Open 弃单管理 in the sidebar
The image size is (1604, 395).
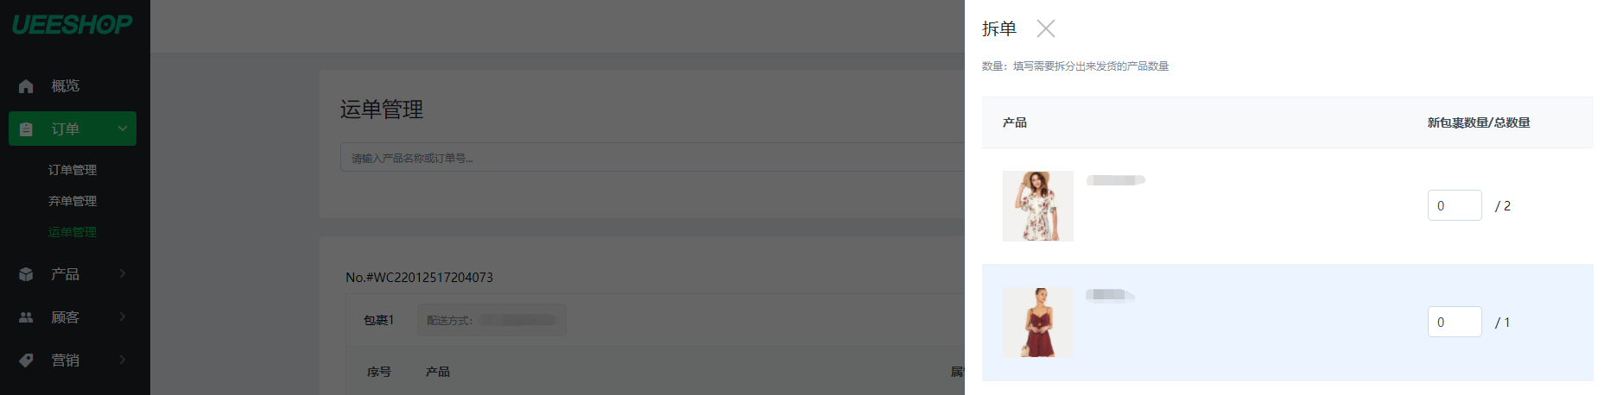pos(73,201)
